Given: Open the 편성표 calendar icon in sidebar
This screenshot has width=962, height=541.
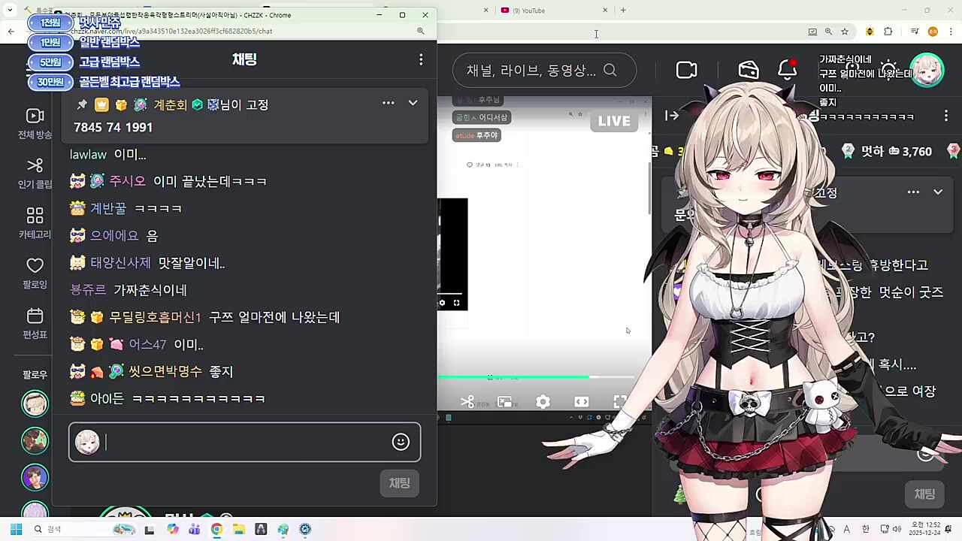Looking at the screenshot, I should click(35, 316).
